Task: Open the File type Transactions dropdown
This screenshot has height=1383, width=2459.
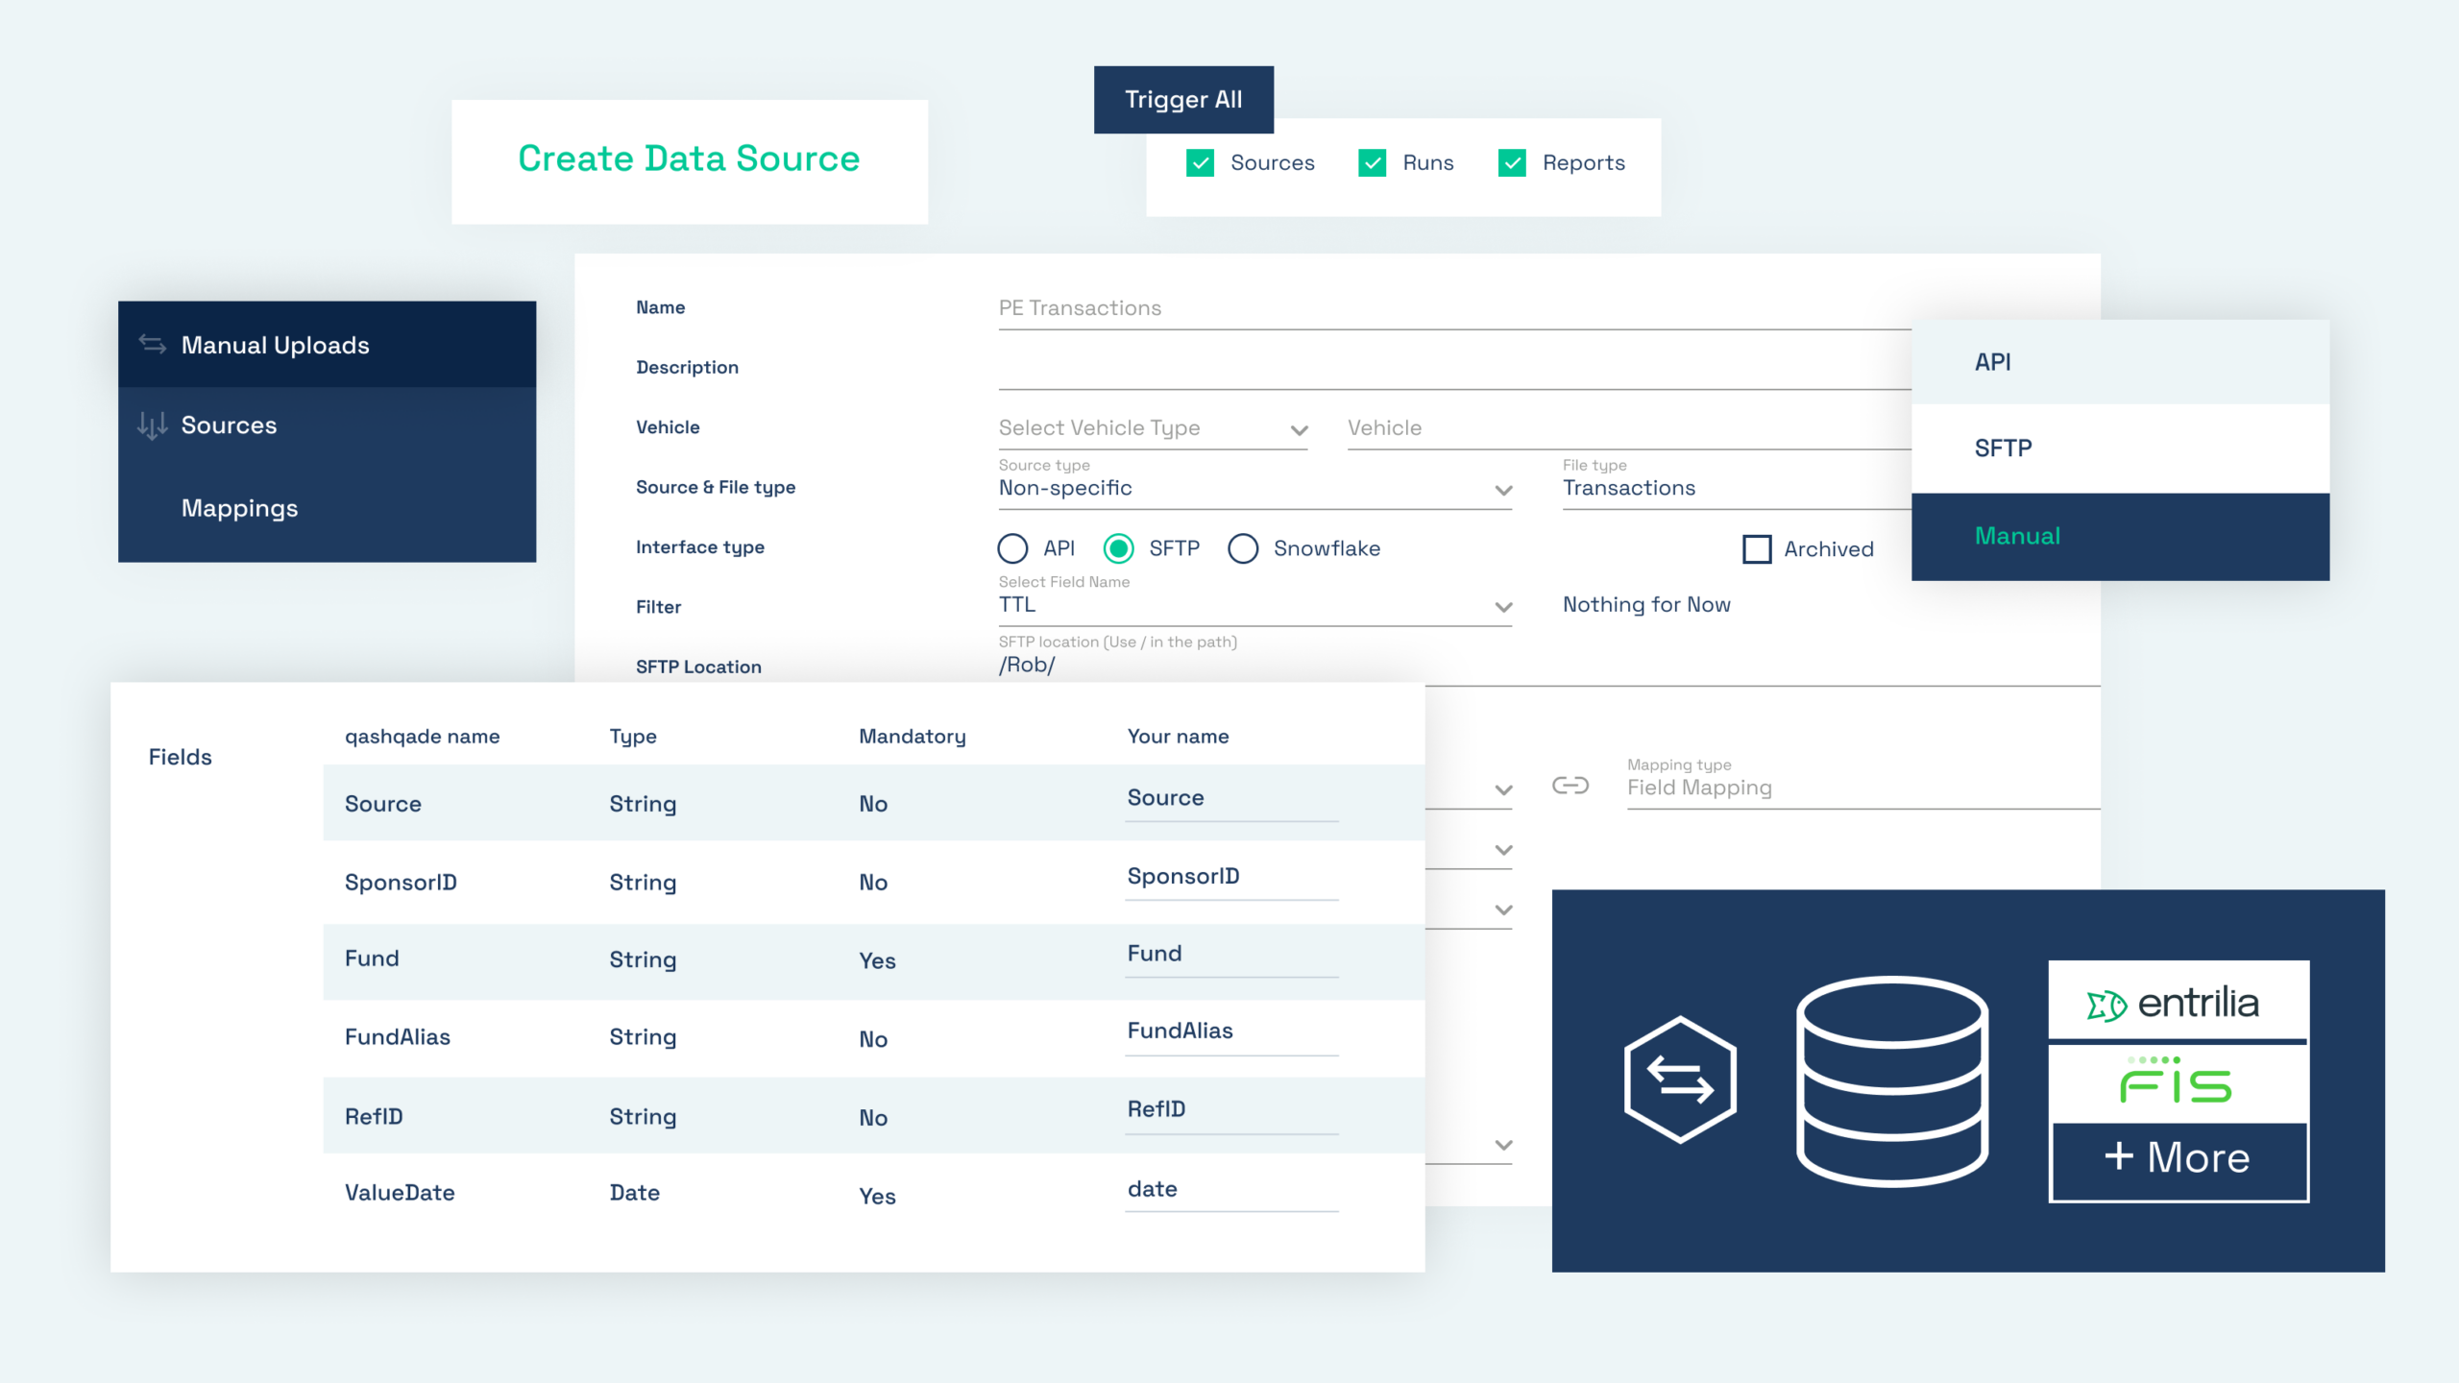Action: pos(1737,483)
